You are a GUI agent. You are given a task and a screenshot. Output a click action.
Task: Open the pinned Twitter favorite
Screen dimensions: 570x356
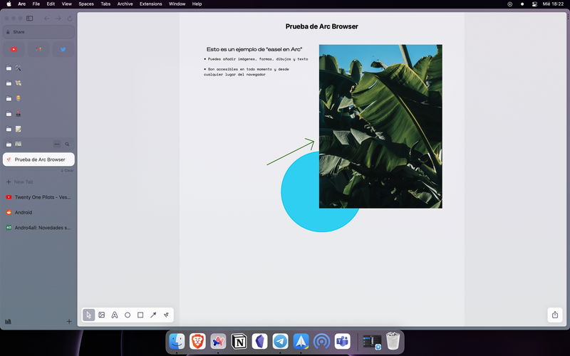click(63, 49)
